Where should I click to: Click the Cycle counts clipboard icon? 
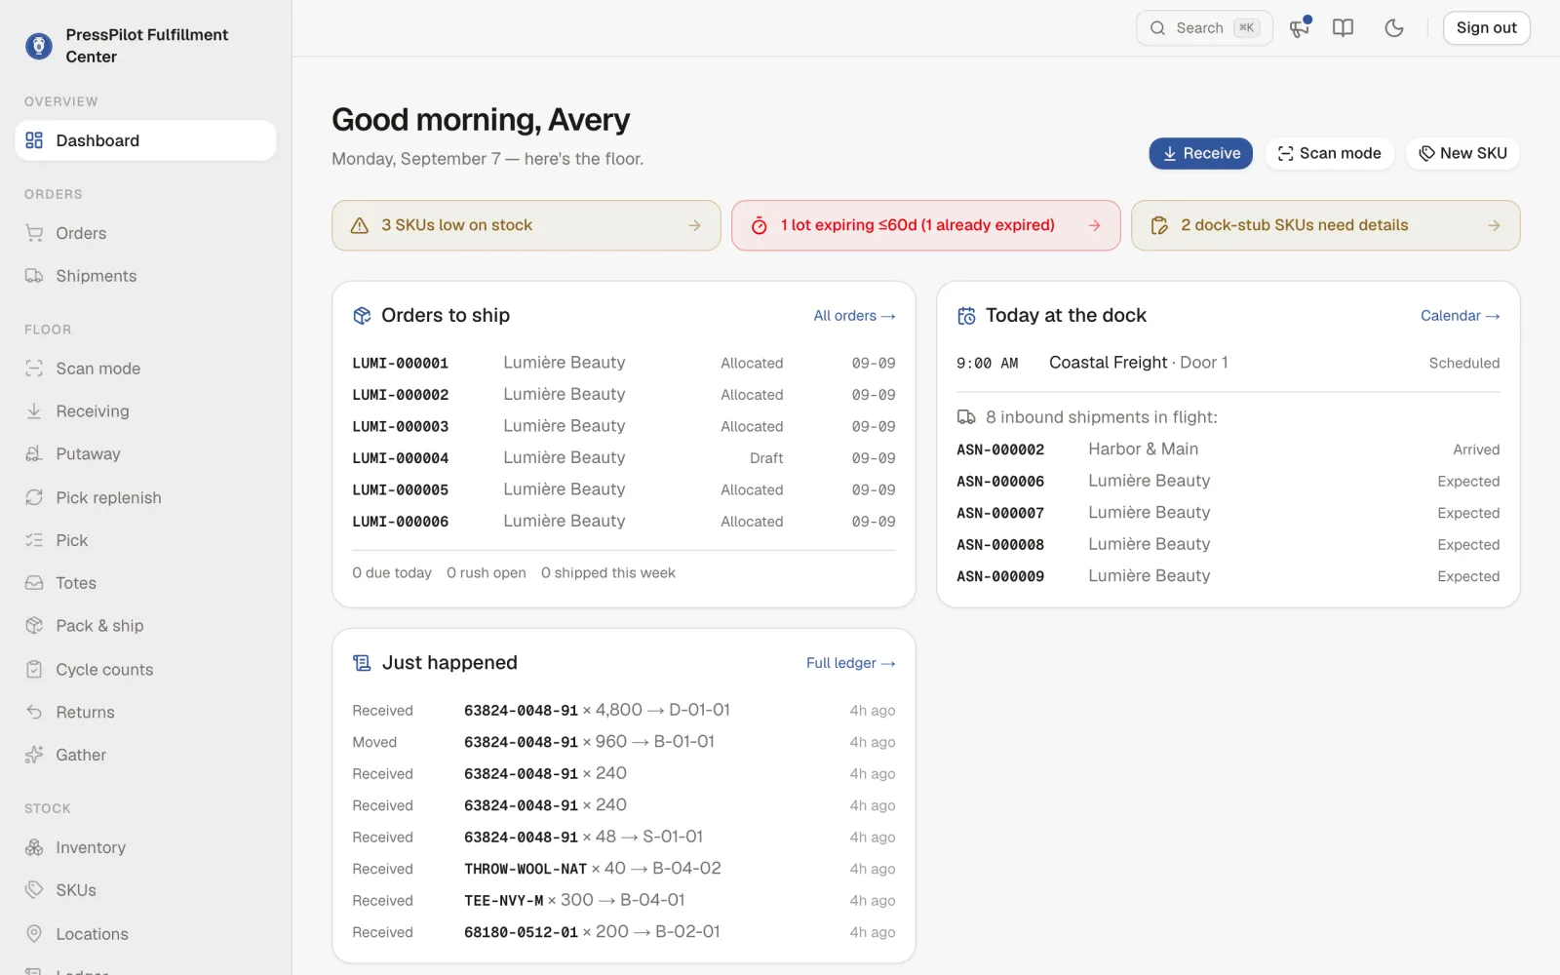coord(34,670)
